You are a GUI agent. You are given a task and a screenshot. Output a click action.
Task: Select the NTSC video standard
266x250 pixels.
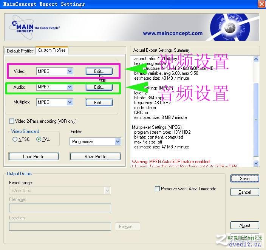click(15, 139)
